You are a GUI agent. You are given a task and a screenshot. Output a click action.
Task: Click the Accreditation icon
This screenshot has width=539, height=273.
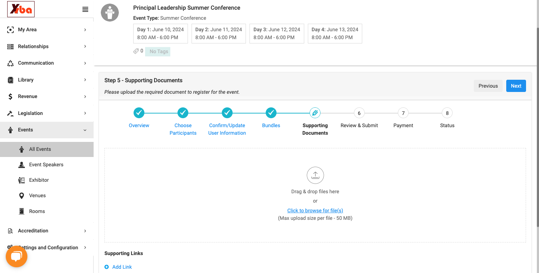[x=10, y=231]
